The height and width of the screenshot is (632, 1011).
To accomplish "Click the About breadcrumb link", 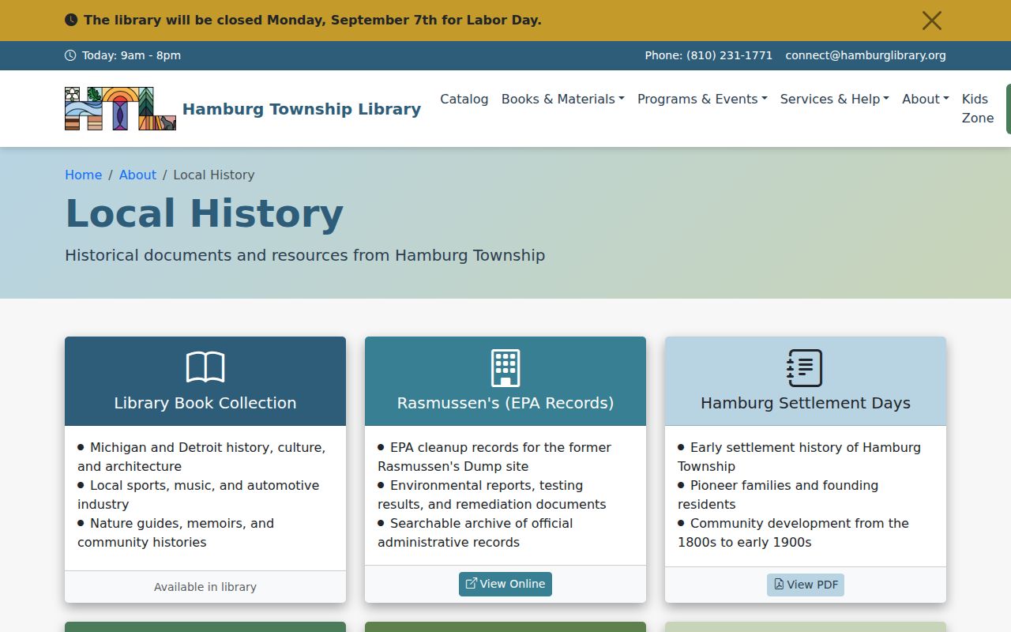I will click(137, 175).
